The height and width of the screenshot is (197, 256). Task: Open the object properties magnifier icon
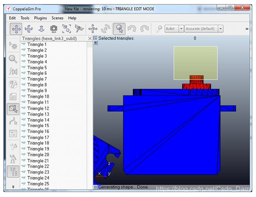click(x=13, y=59)
